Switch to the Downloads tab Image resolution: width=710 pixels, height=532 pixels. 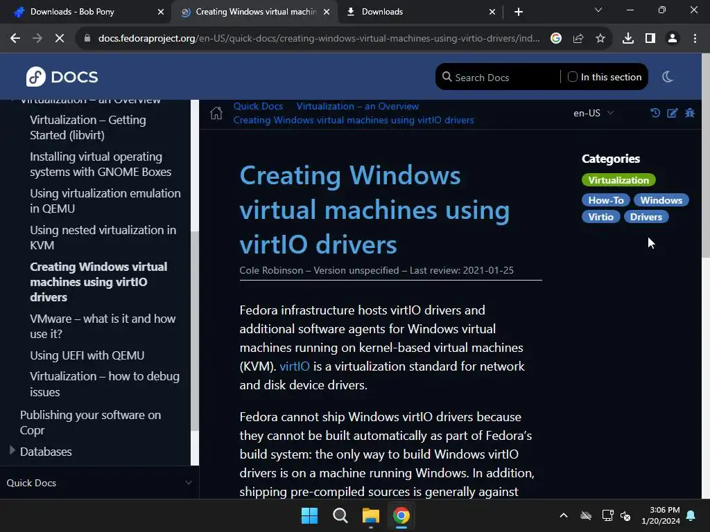421,12
